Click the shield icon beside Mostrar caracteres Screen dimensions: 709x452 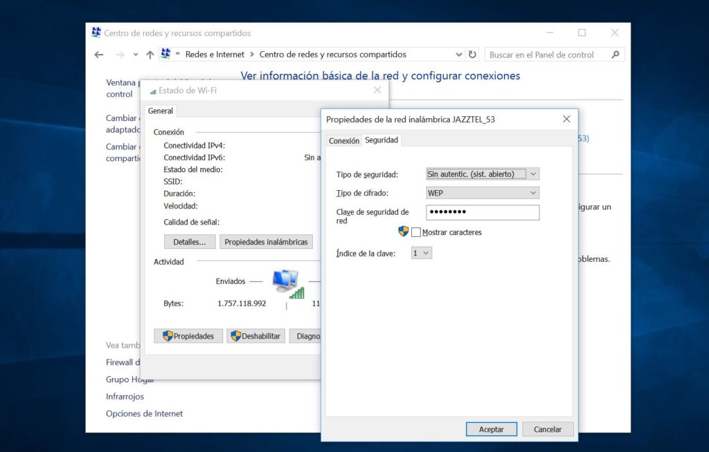click(x=404, y=232)
